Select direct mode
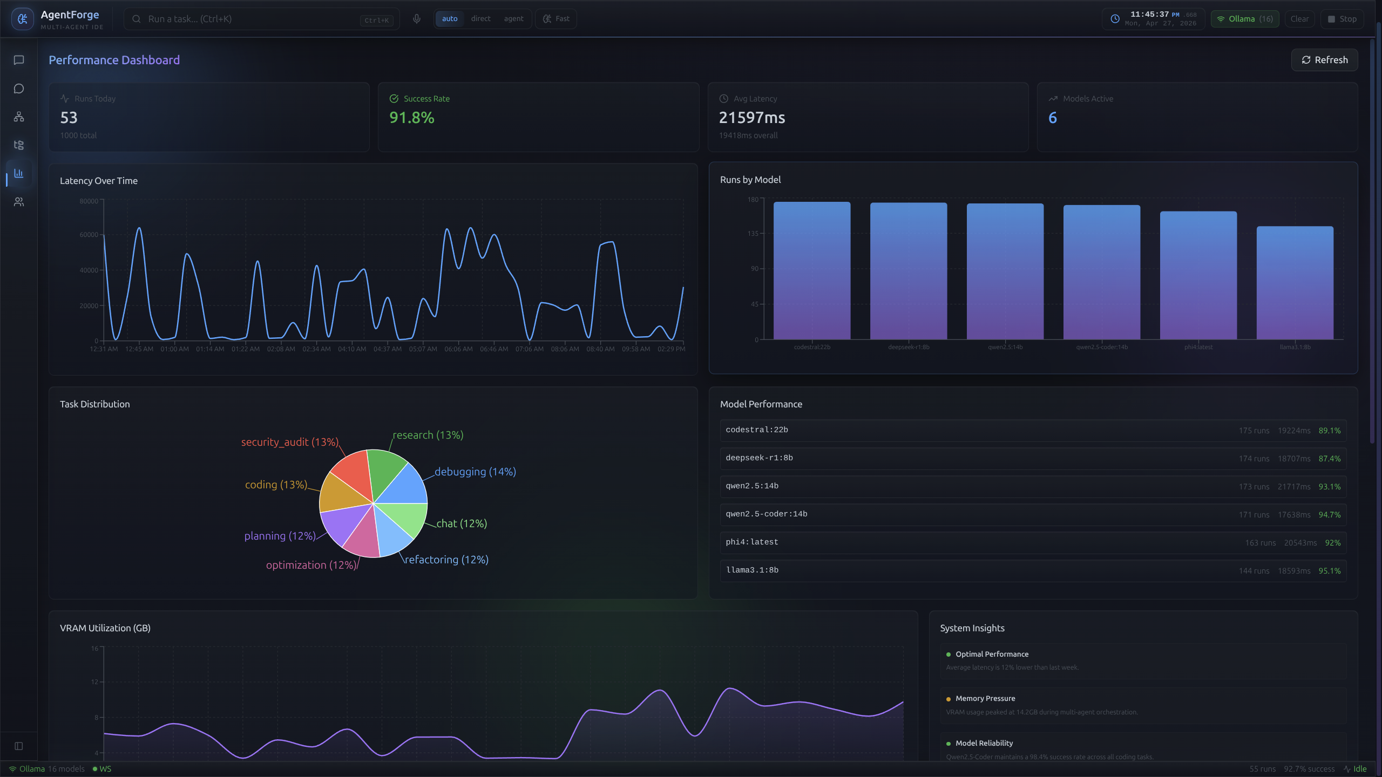The image size is (1382, 777). [x=480, y=19]
